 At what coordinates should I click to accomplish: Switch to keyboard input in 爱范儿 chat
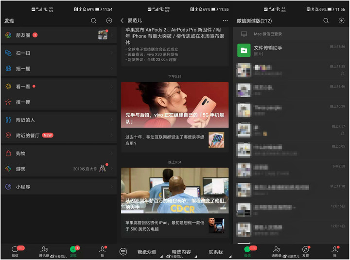point(123,252)
